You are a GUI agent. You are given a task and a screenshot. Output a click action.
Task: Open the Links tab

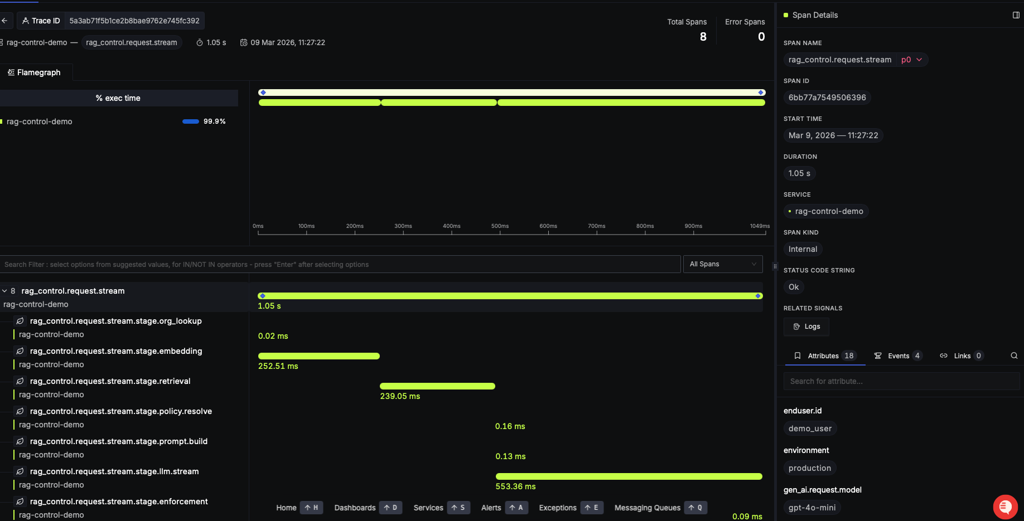[x=962, y=356]
